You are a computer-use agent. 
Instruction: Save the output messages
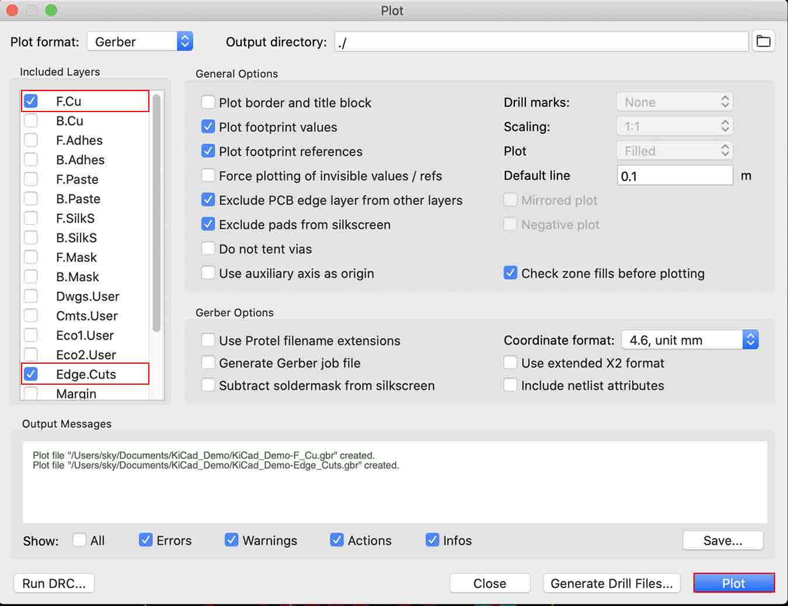pos(723,541)
